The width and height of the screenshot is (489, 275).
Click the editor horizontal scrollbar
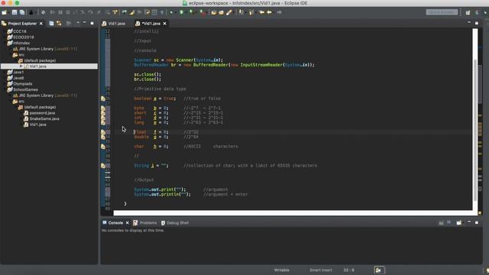tap(293, 213)
